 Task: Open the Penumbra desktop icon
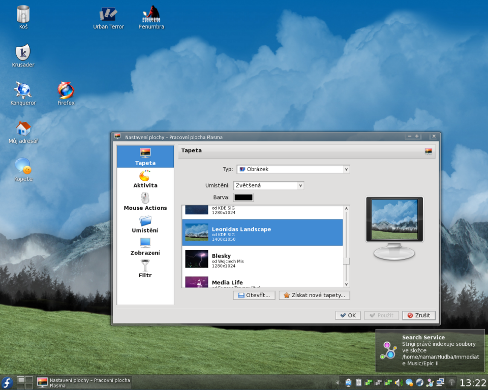click(151, 18)
